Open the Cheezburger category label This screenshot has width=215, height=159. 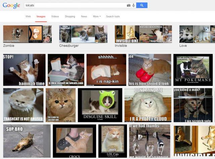pyautogui.click(x=69, y=46)
